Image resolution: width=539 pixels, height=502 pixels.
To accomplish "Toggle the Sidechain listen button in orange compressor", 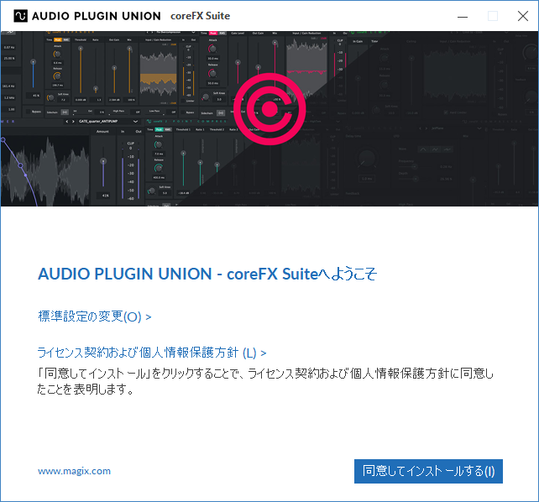I will point(65,112).
